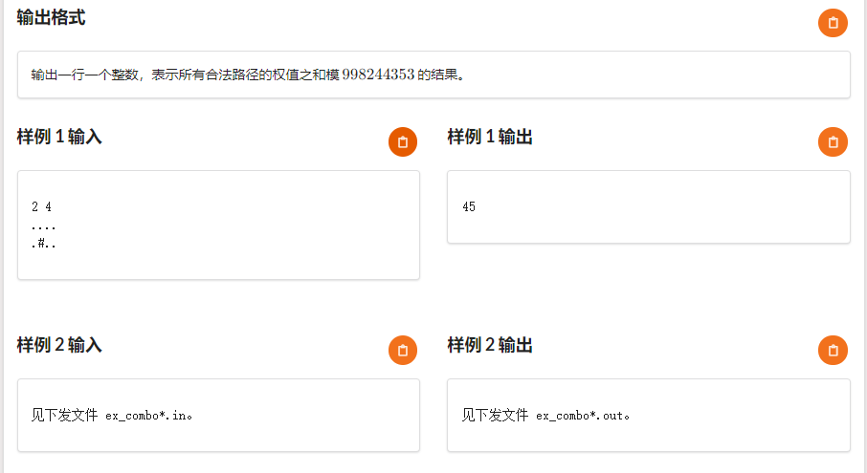Click the output value 45

coord(469,206)
